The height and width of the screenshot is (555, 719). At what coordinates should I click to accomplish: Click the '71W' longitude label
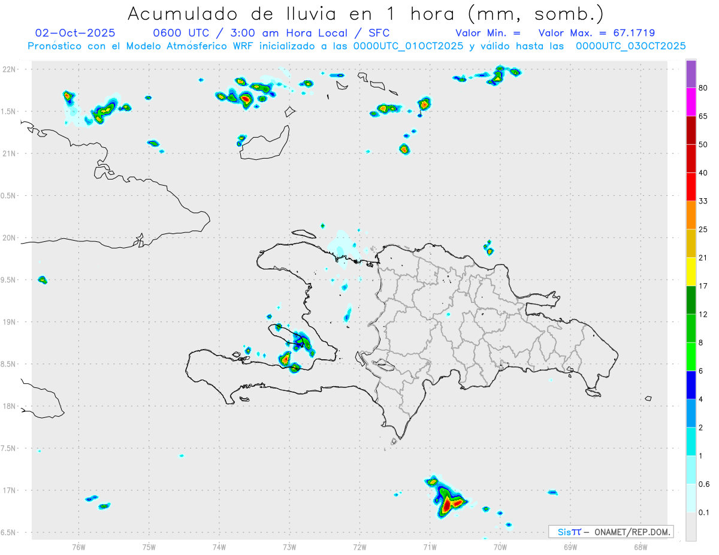pos(430,547)
